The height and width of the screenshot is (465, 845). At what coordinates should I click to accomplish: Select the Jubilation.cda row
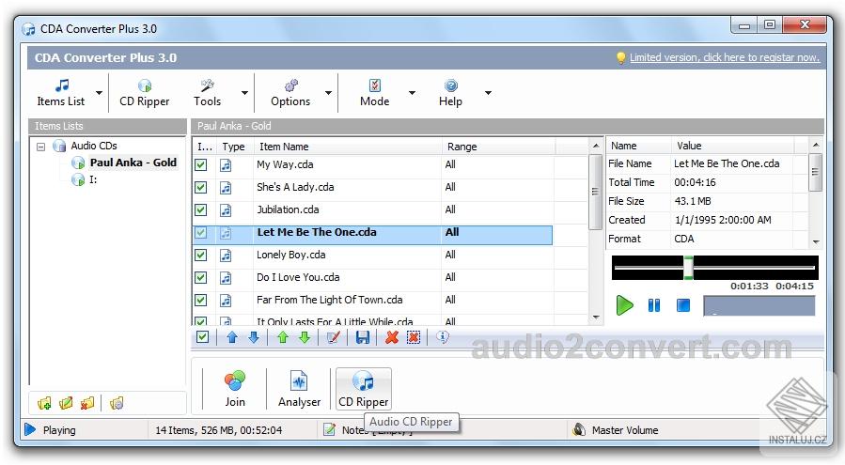pos(372,209)
